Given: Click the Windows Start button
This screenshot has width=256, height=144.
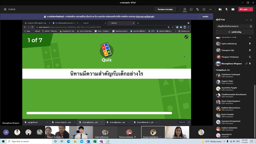Looking at the screenshot, I should tap(3, 141).
